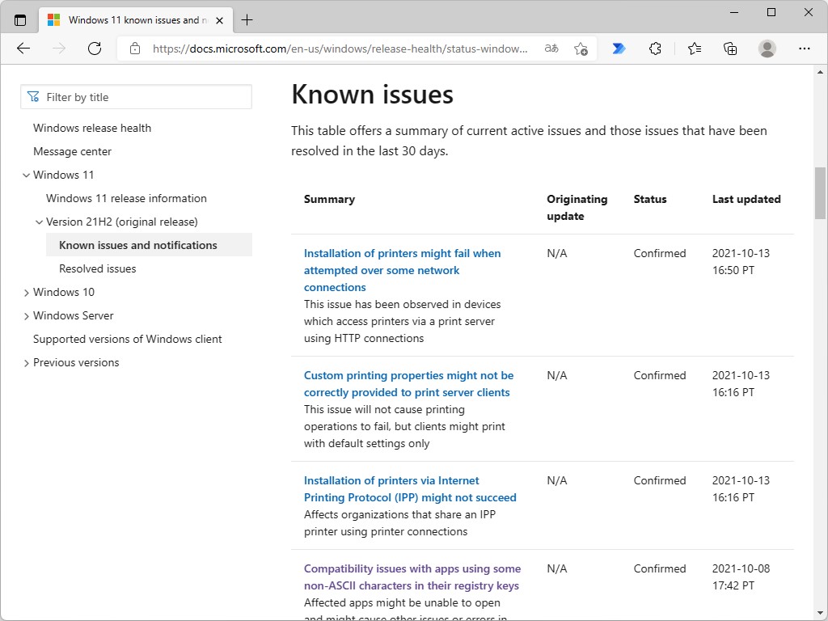Add this page to favorites star
Viewport: 828px width, 621px height.
[x=581, y=49]
